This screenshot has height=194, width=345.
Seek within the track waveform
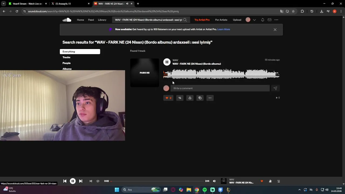coord(221,74)
